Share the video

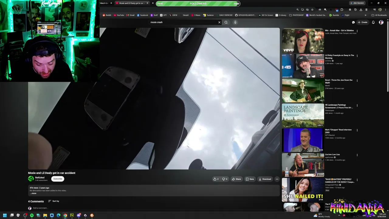(236, 179)
